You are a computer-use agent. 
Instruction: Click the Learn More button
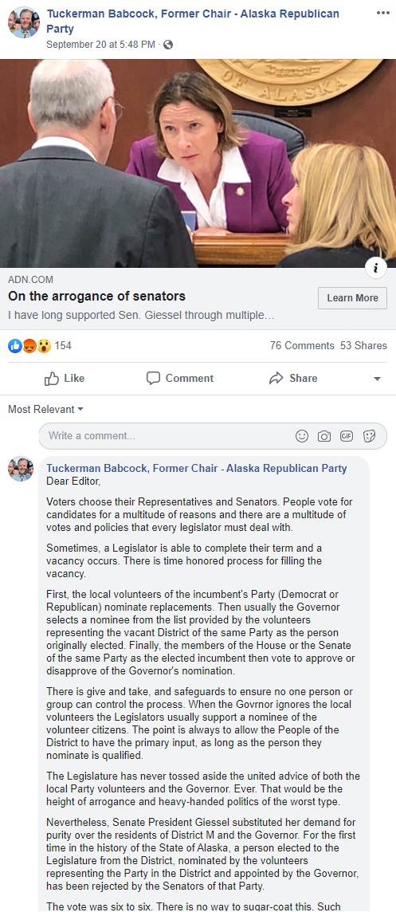point(352,298)
